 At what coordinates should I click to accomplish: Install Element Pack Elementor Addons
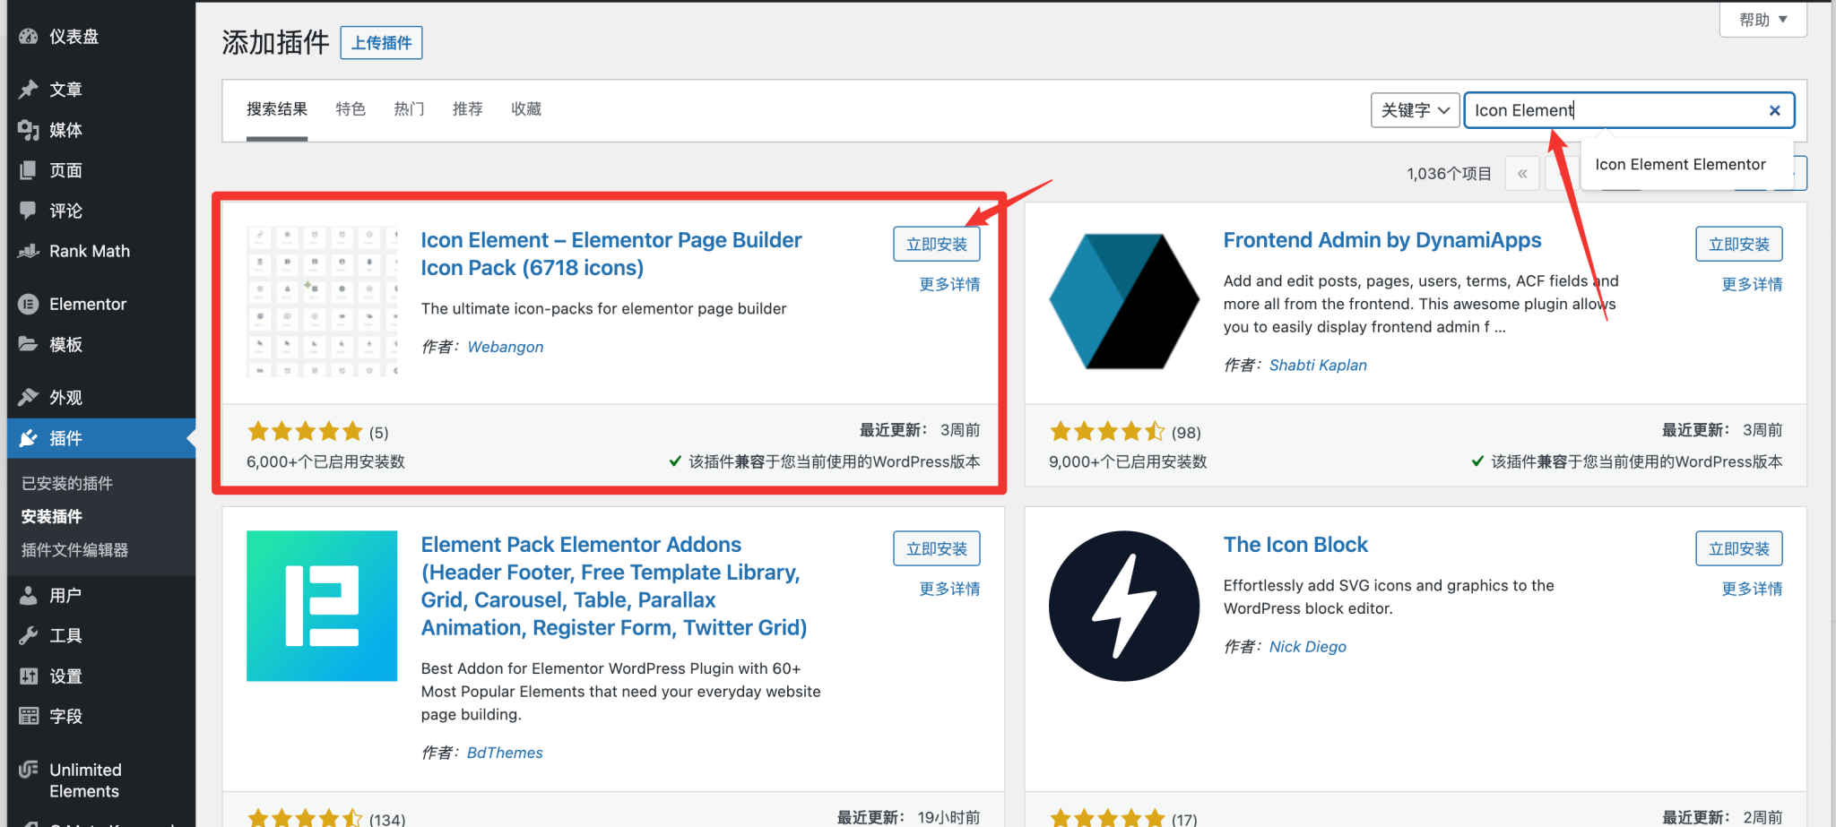[x=937, y=548]
